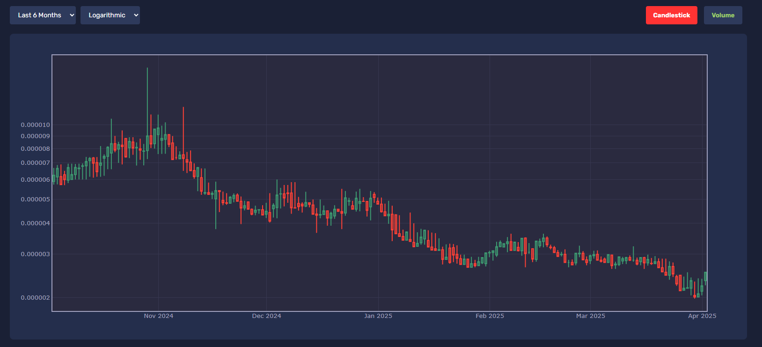This screenshot has width=762, height=347.
Task: Click the Apr 2025 x-axis label
Action: pyautogui.click(x=702, y=316)
